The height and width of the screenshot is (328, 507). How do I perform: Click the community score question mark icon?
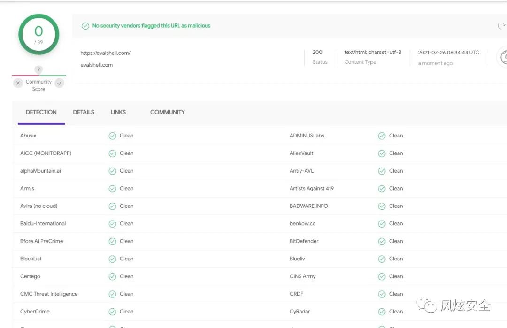[38, 69]
